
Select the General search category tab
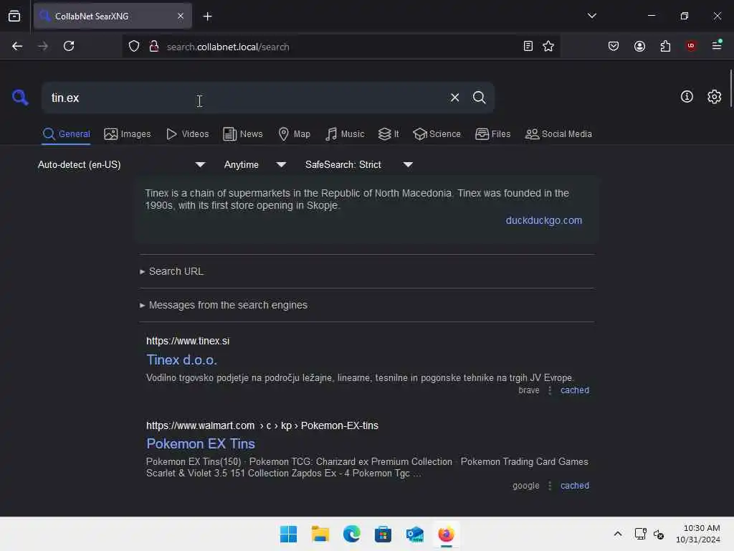tap(66, 134)
